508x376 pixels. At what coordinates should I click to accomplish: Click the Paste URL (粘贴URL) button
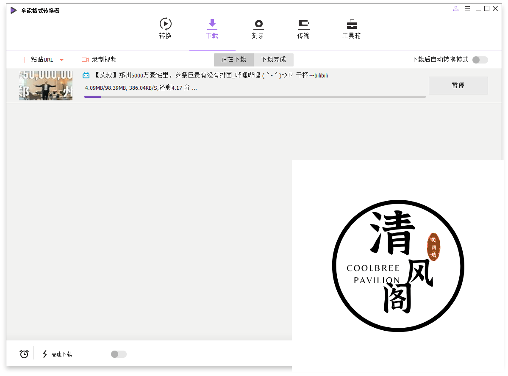(37, 60)
